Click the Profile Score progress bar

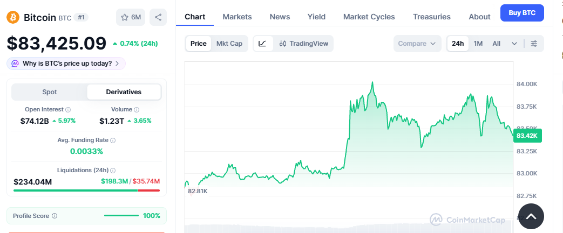click(121, 216)
